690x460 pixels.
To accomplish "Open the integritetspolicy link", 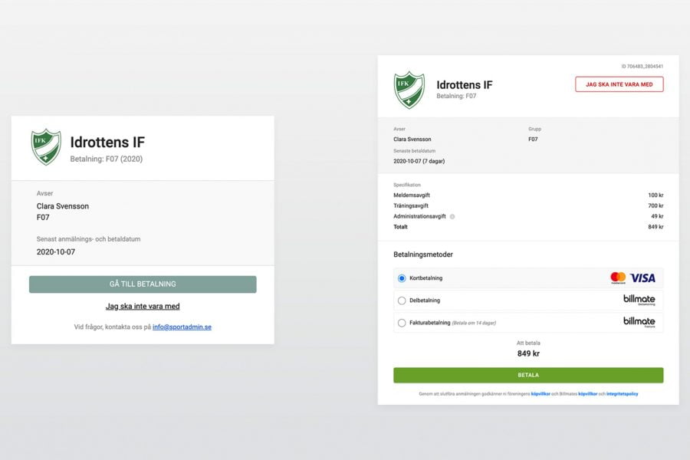I will 622,394.
